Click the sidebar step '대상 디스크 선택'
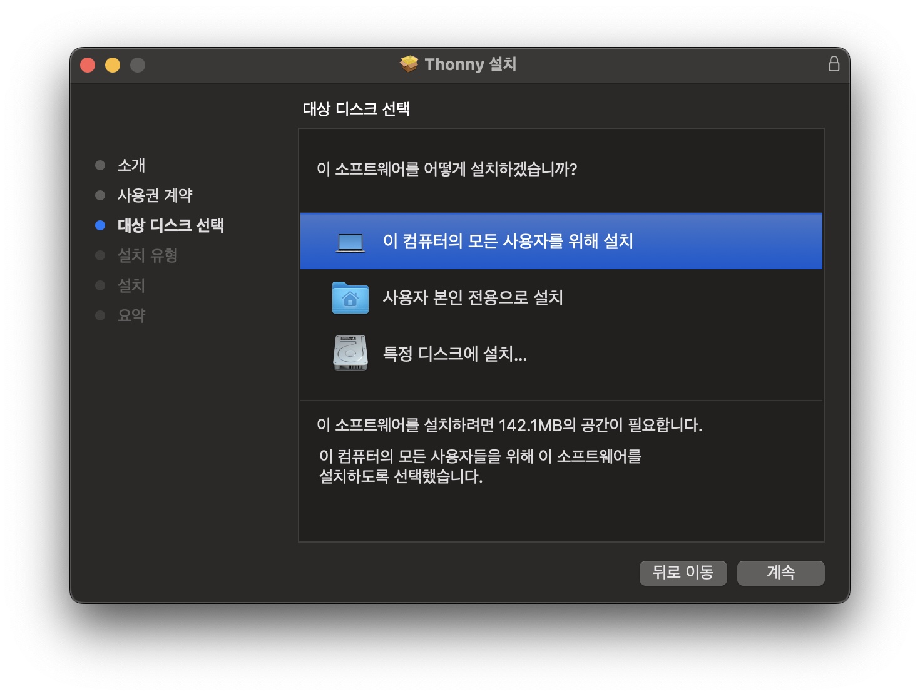 pos(171,225)
